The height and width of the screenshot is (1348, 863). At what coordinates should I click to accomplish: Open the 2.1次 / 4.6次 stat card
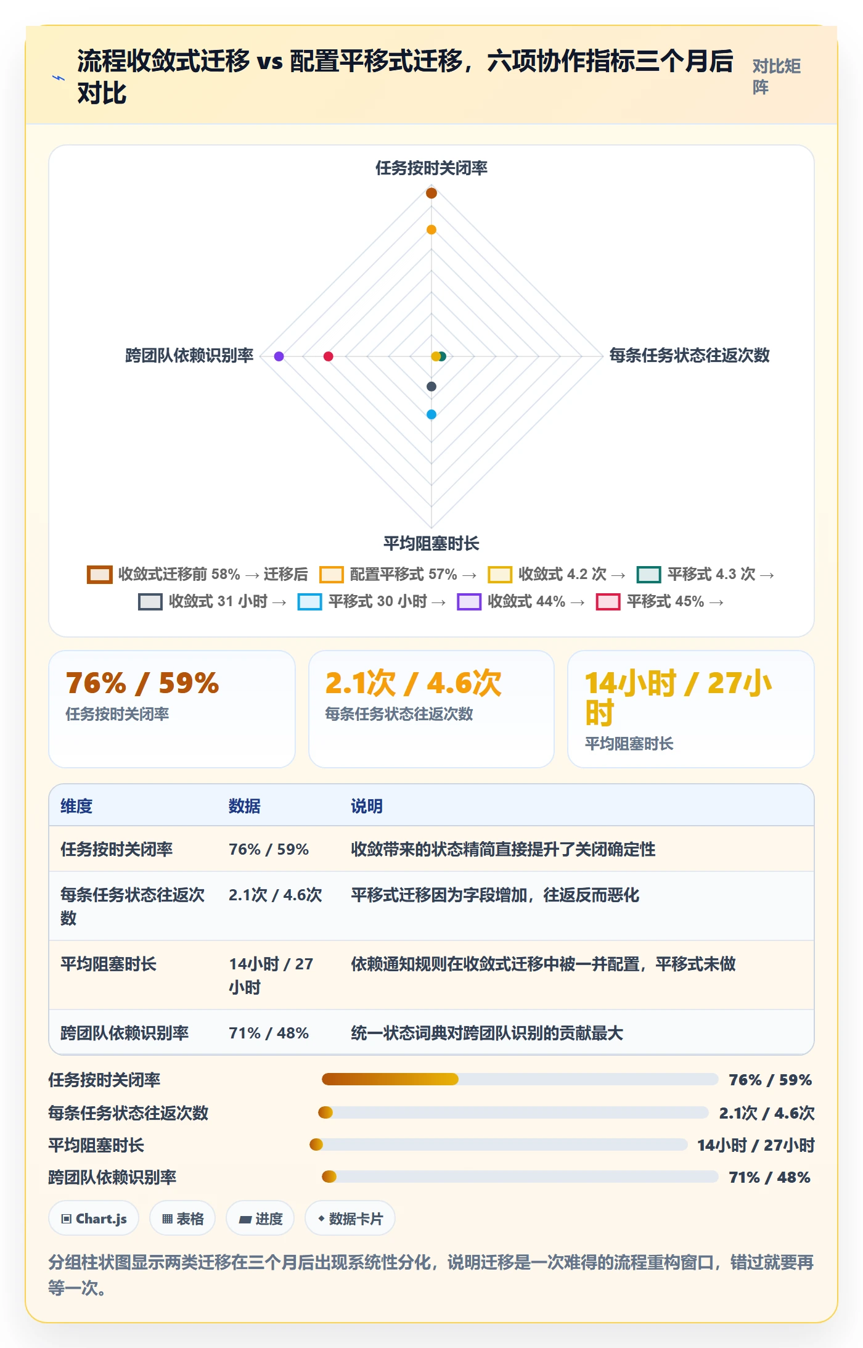pos(431,709)
